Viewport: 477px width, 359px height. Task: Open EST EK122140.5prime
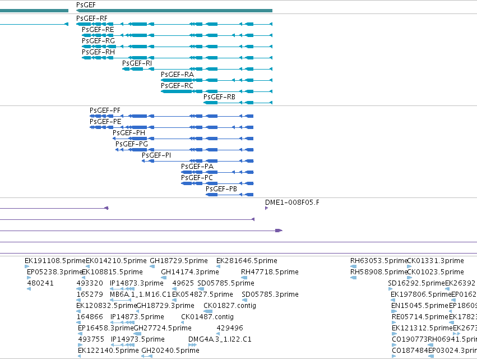click(108, 351)
